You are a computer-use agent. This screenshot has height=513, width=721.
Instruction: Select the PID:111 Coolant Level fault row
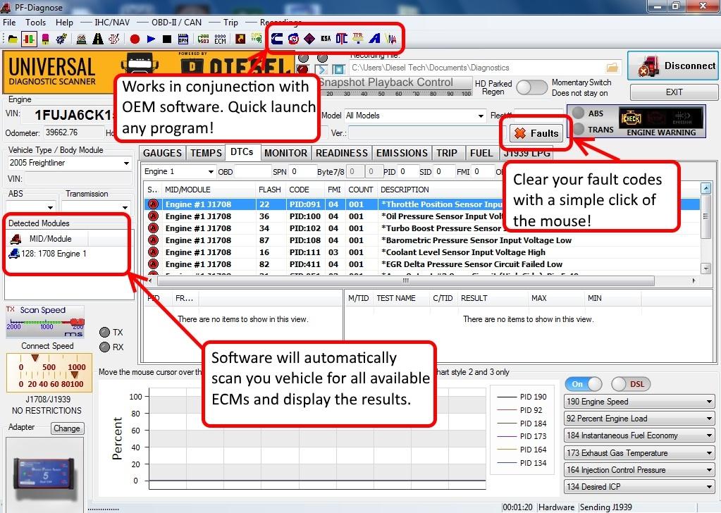click(422, 252)
